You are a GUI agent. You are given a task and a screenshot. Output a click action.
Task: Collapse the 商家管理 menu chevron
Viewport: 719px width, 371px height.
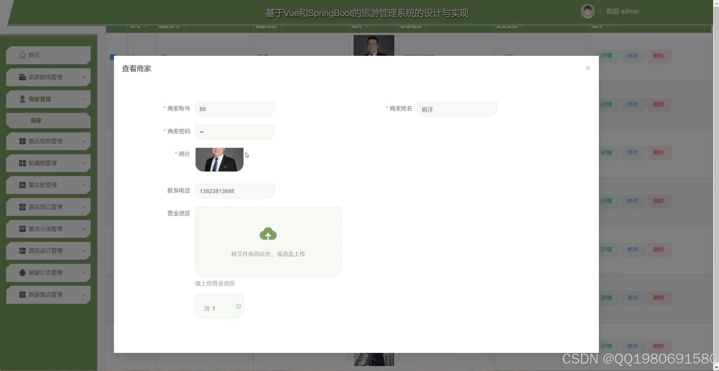pyautogui.click(x=84, y=99)
